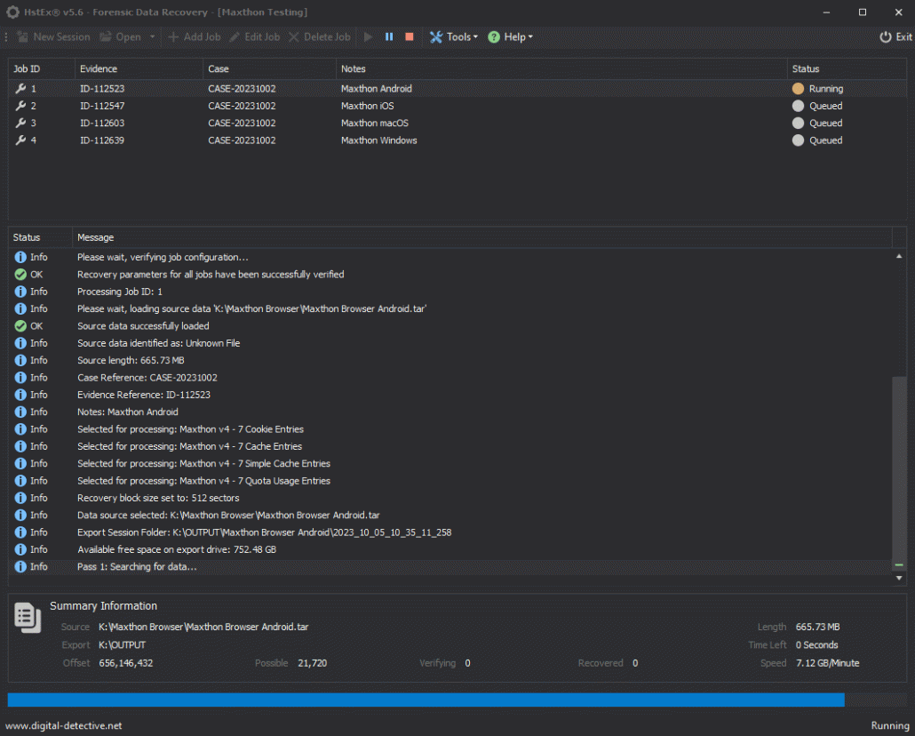Open the Help dropdown menu

pyautogui.click(x=510, y=36)
